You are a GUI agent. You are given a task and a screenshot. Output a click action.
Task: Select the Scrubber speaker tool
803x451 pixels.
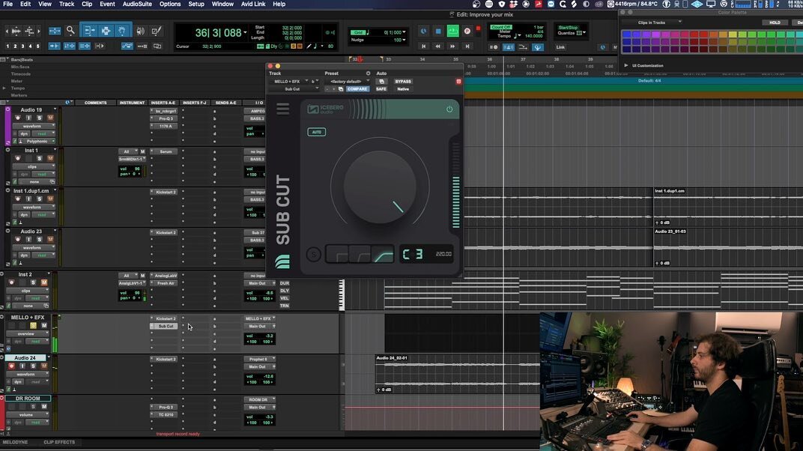coord(140,31)
